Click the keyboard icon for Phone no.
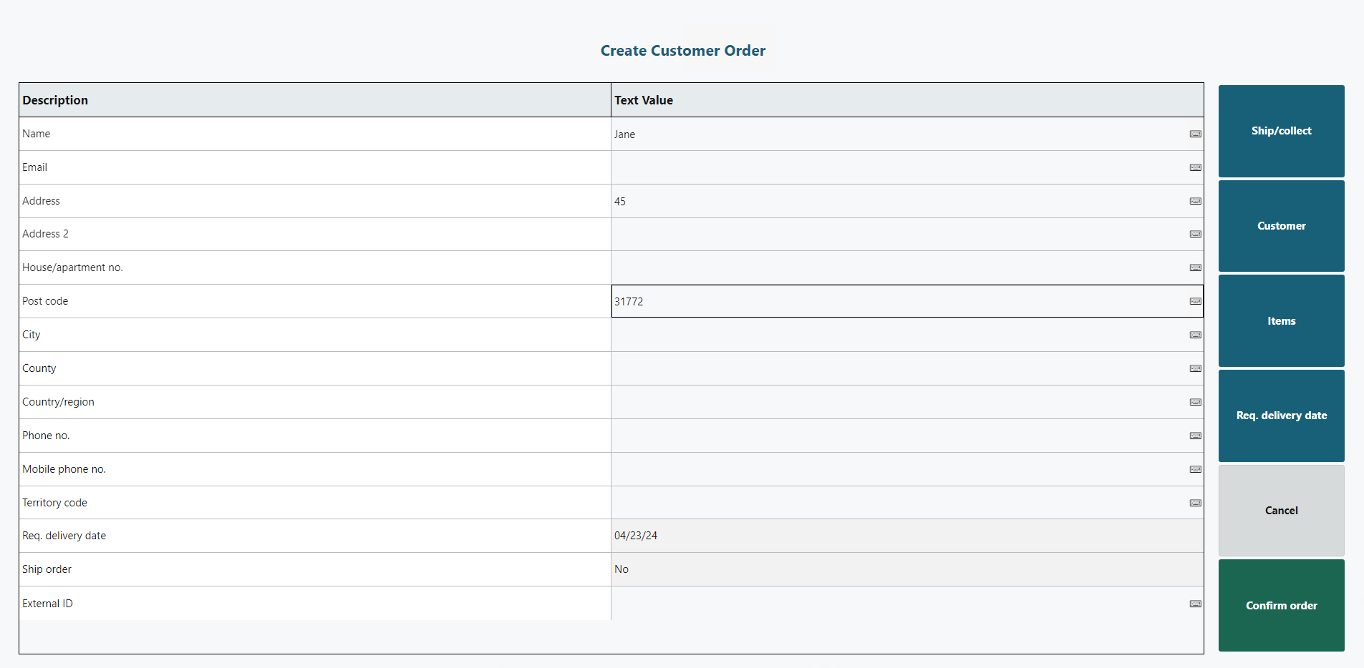1364x668 pixels. tap(1195, 436)
